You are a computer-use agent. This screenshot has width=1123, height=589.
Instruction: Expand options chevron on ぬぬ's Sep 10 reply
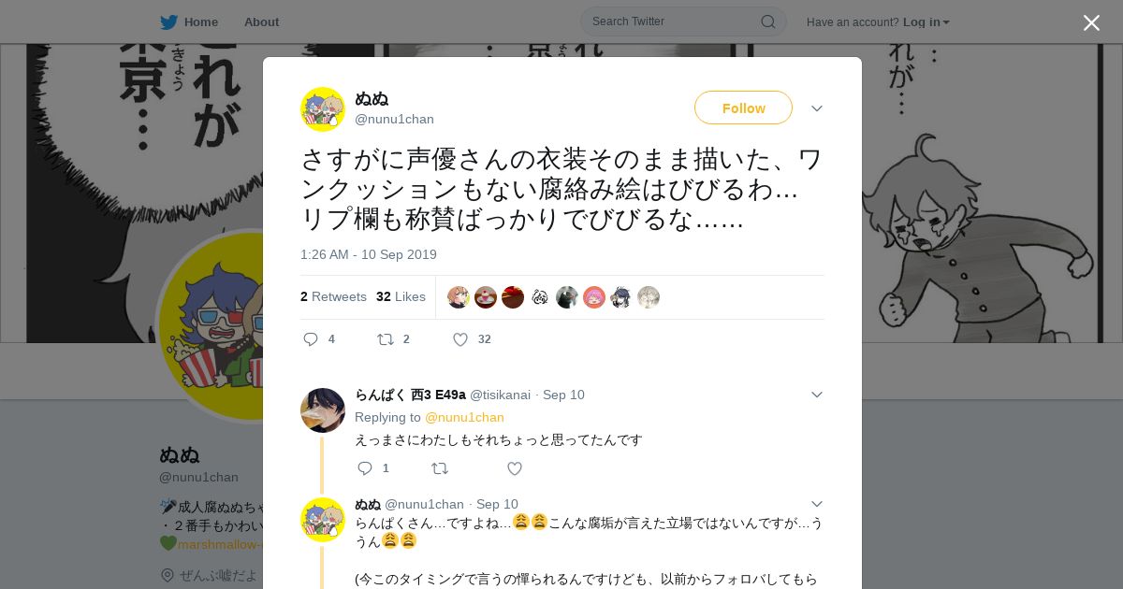[x=817, y=504]
